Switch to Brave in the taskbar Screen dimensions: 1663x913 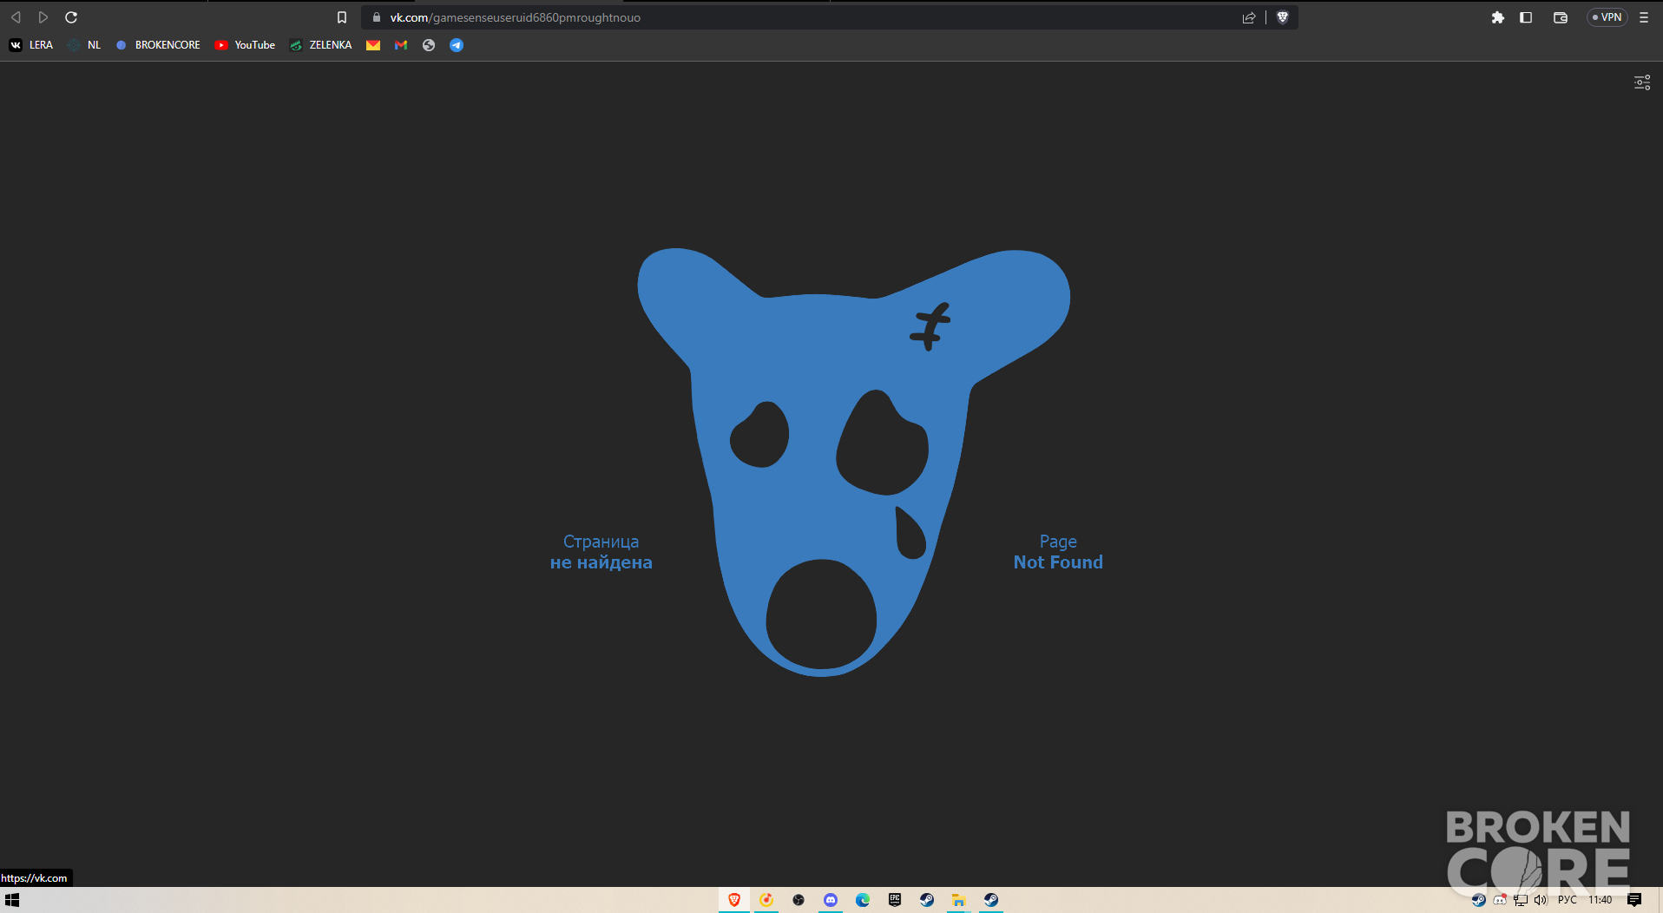pos(734,900)
